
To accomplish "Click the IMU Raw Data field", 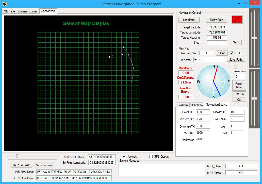I will coord(74,172).
